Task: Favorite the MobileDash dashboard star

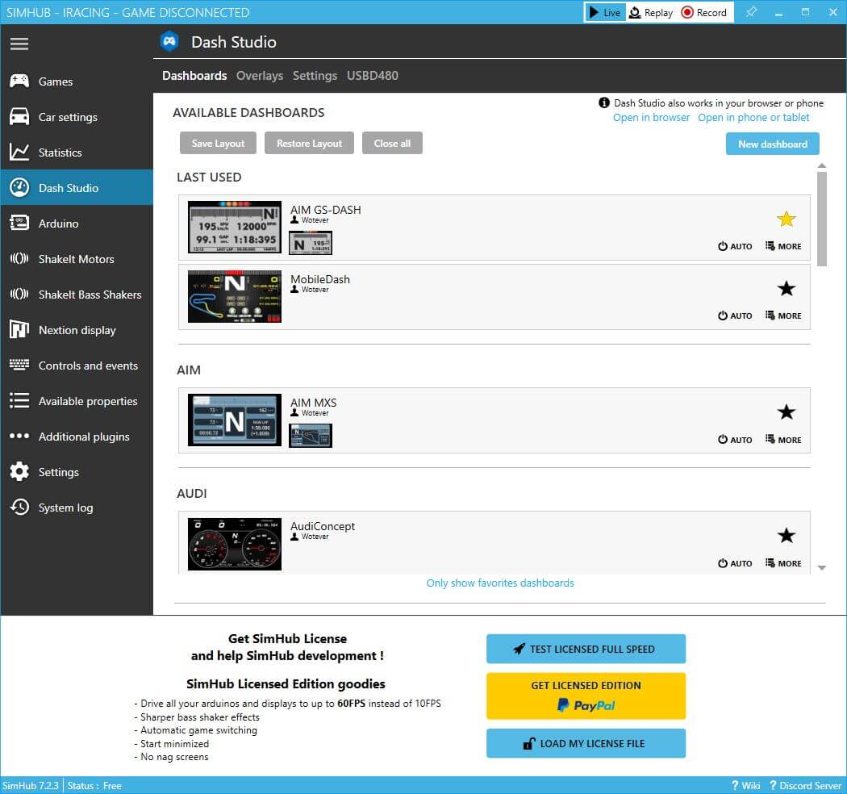Action: pyautogui.click(x=786, y=288)
